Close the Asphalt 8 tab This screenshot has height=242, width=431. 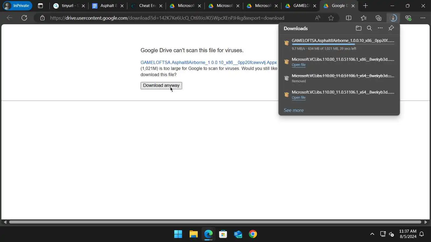pyautogui.click(x=122, y=6)
